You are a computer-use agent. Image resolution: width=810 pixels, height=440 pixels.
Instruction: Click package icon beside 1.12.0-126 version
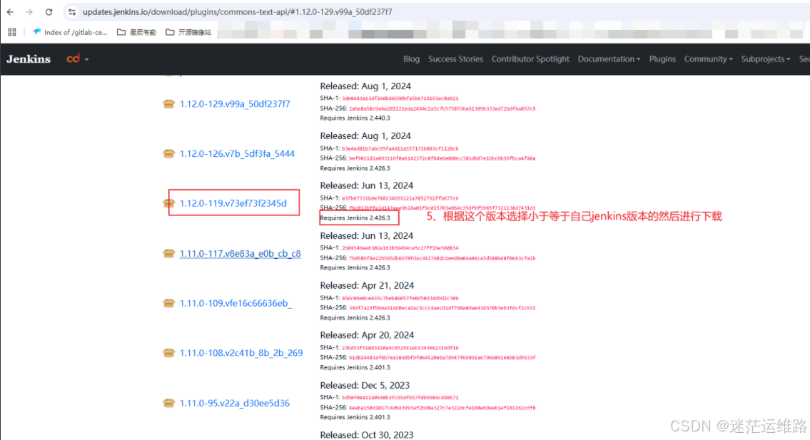168,153
